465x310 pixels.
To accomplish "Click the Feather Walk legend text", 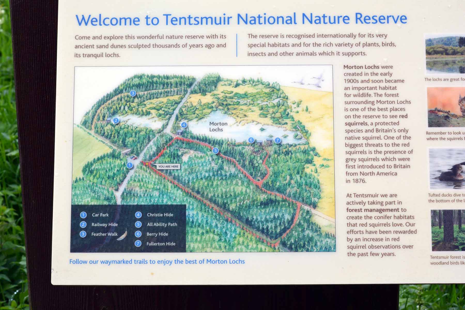I will [x=104, y=234].
